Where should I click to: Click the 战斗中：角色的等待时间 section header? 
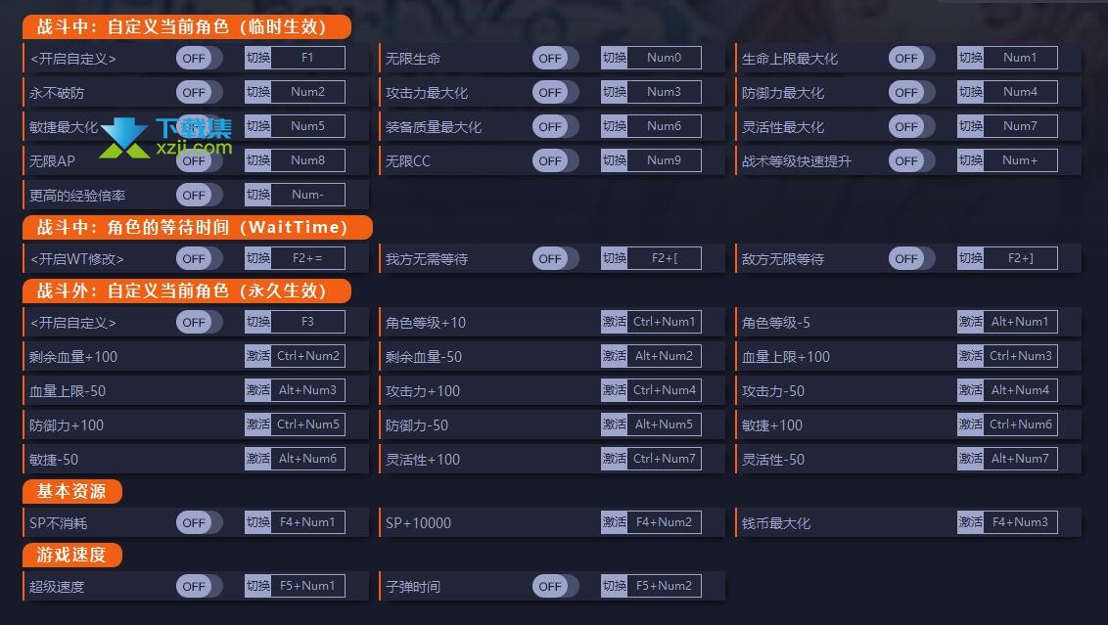click(197, 227)
